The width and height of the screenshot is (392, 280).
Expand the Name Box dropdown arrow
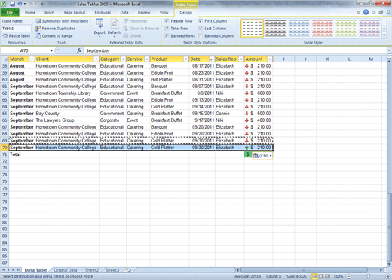[51, 50]
